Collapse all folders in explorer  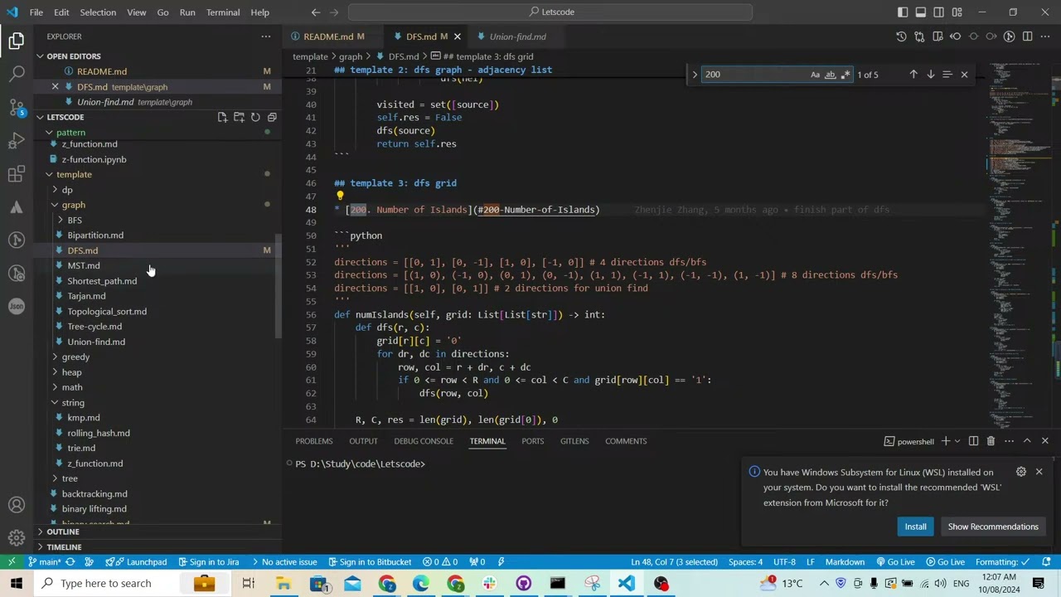[272, 117]
